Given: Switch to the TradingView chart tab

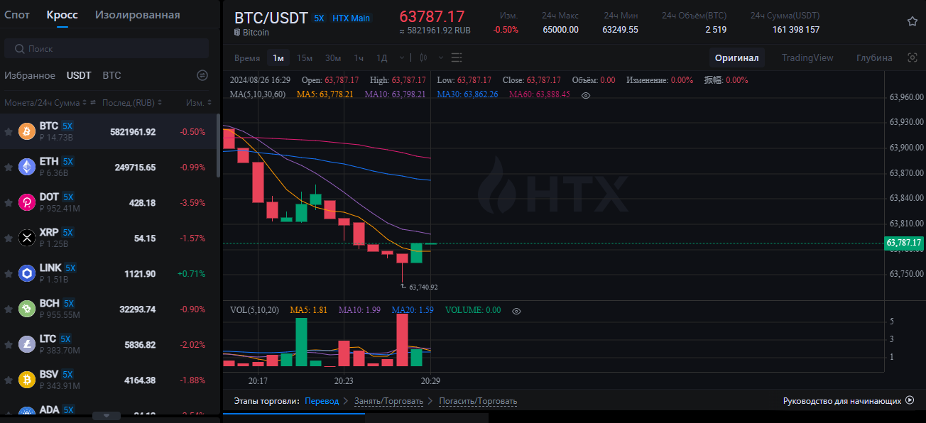Looking at the screenshot, I should click(807, 57).
